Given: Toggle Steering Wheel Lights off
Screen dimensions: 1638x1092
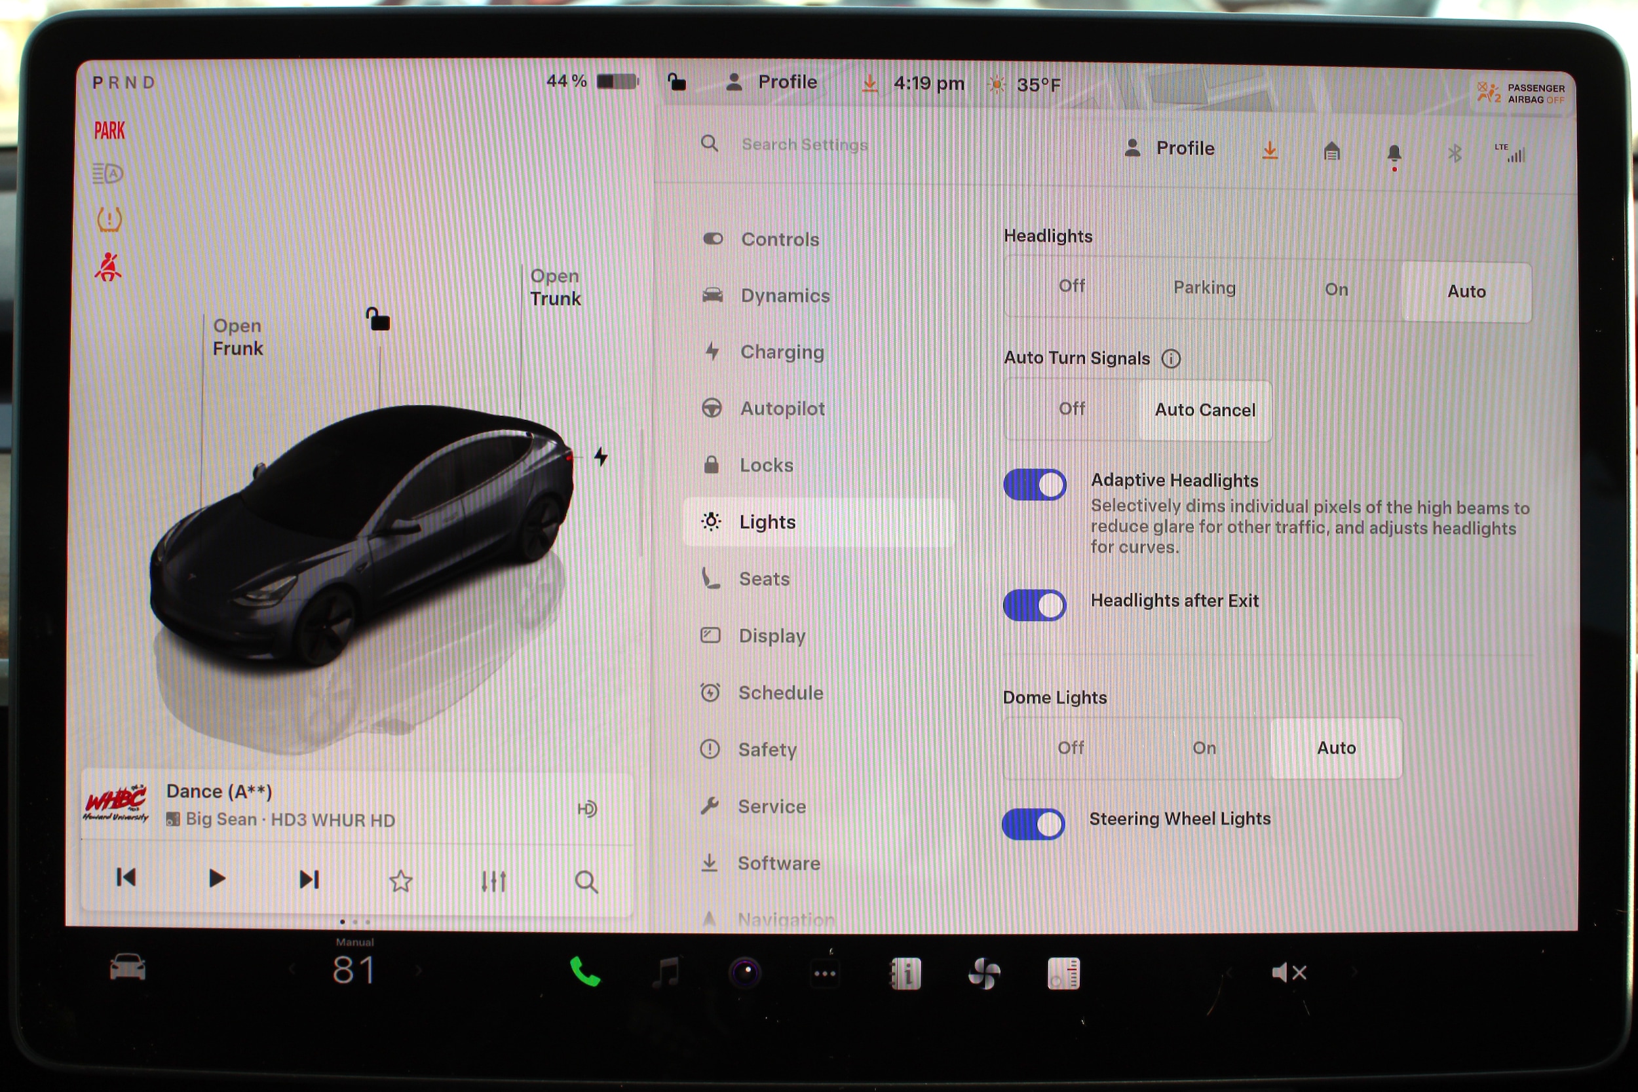Looking at the screenshot, I should tap(1033, 823).
